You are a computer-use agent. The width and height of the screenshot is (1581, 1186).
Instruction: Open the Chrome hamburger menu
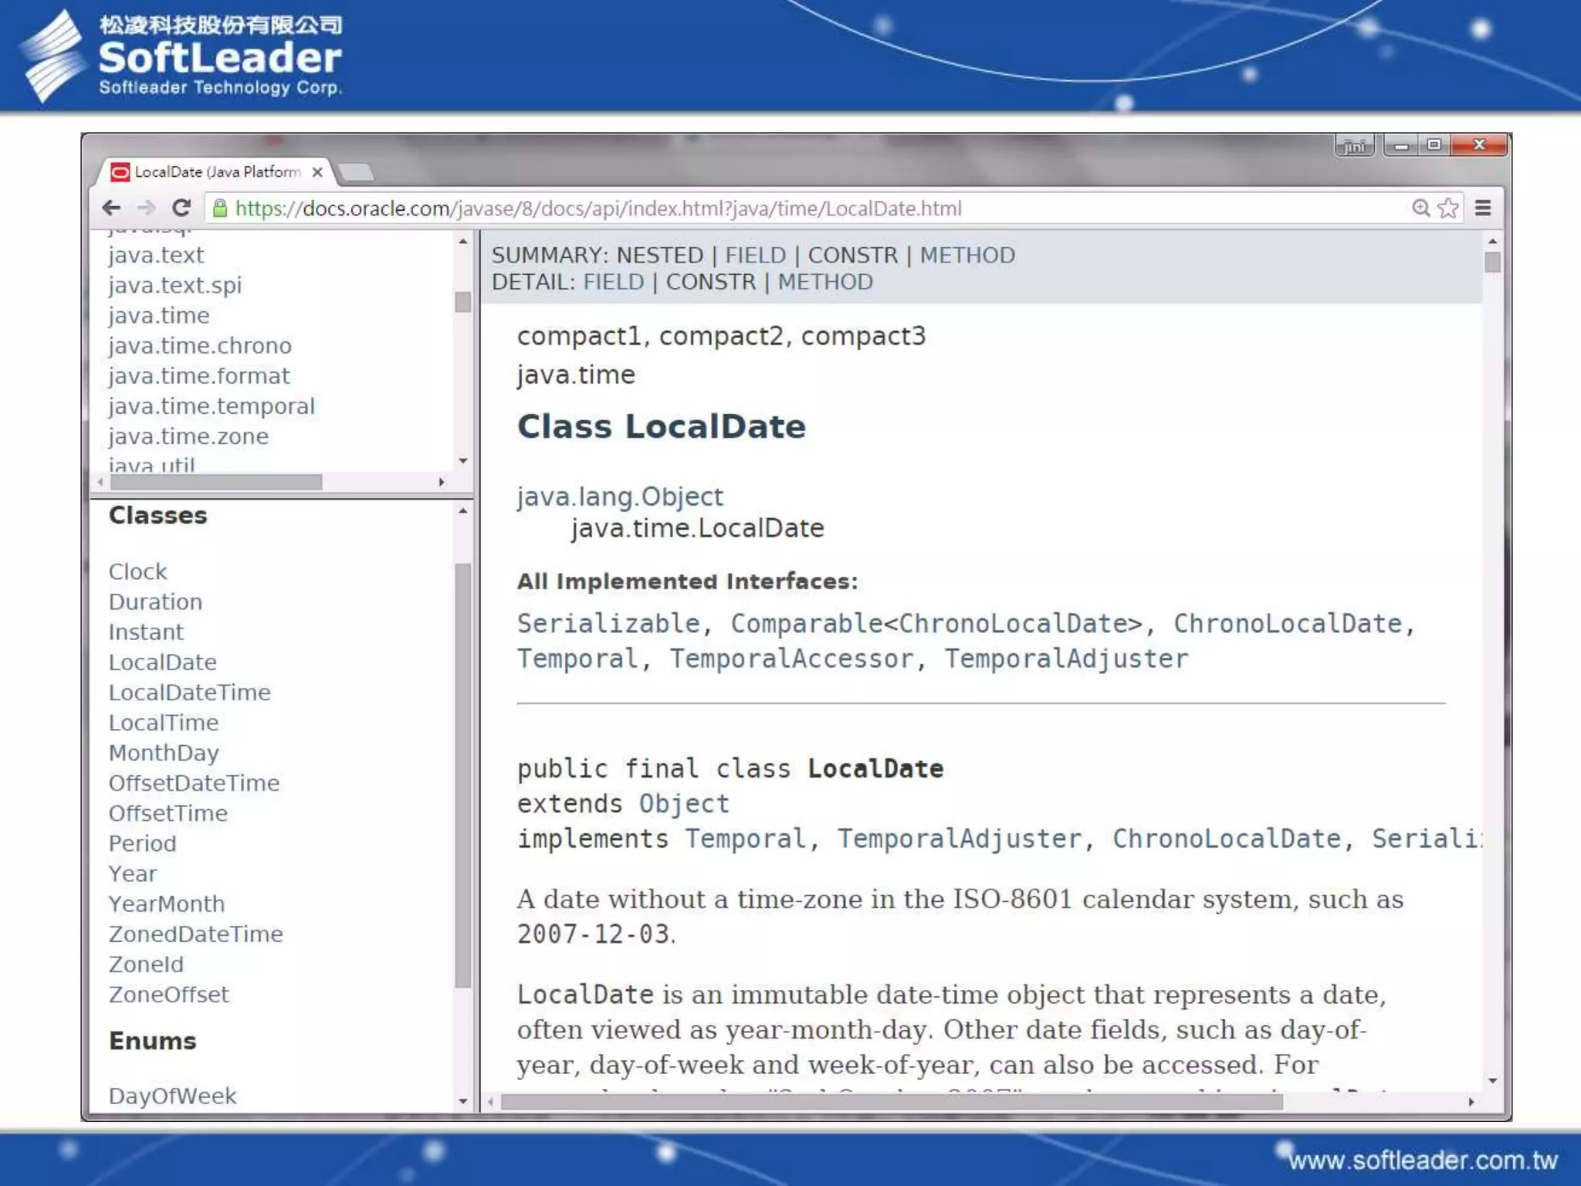coord(1483,208)
